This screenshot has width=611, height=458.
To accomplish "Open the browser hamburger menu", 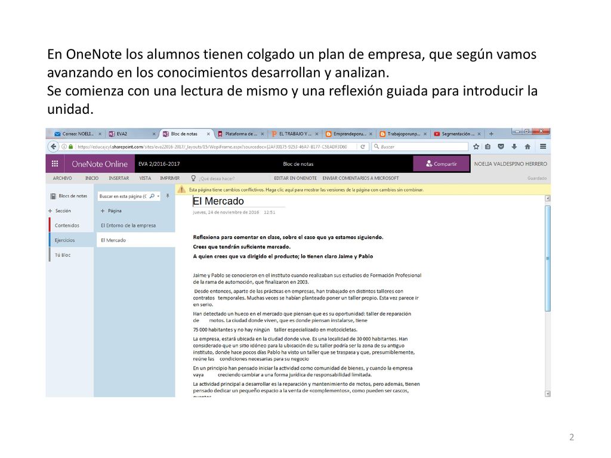I will (543, 147).
